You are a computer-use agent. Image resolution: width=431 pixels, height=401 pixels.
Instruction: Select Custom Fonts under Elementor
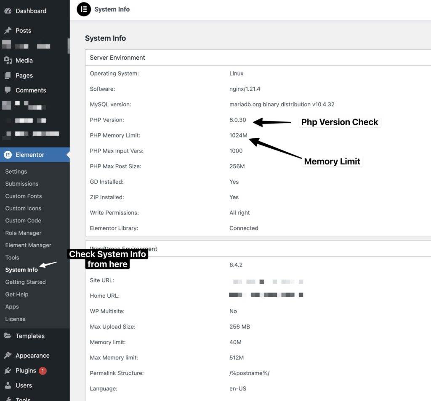point(23,196)
